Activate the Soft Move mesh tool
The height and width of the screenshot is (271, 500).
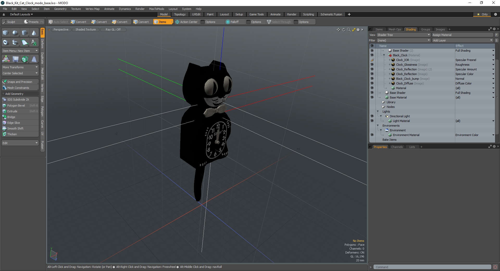coord(16,59)
